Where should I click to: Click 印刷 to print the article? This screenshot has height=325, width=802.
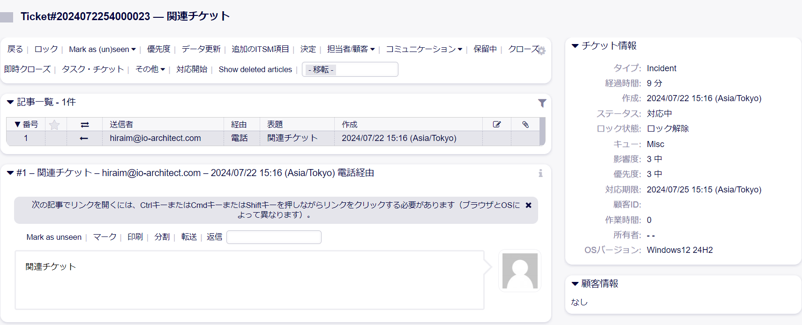pos(135,237)
